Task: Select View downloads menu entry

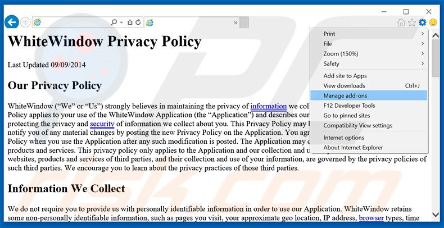Action: click(369, 86)
